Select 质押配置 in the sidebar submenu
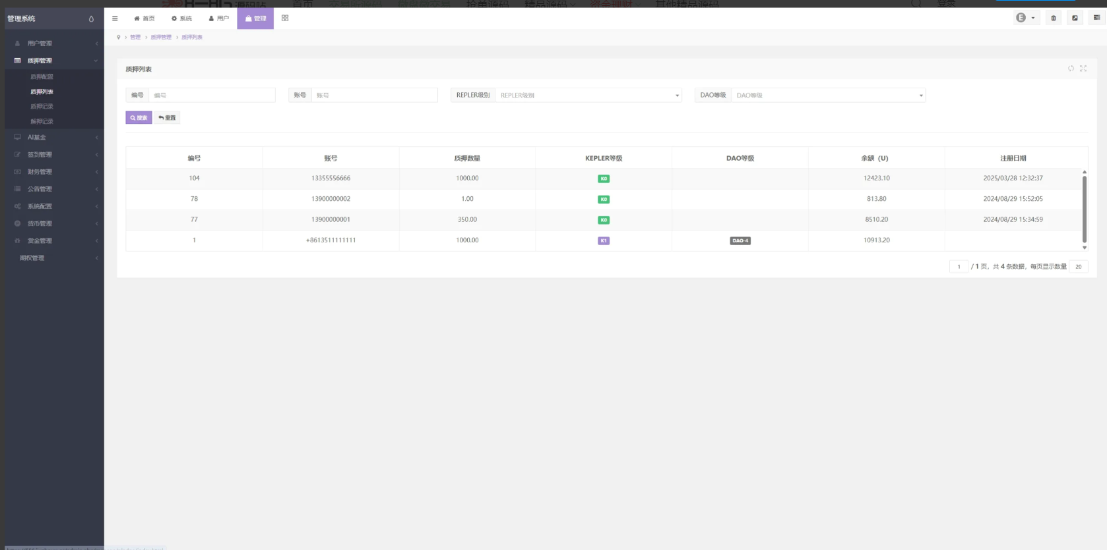Viewport: 1107px width, 550px height. coord(42,77)
